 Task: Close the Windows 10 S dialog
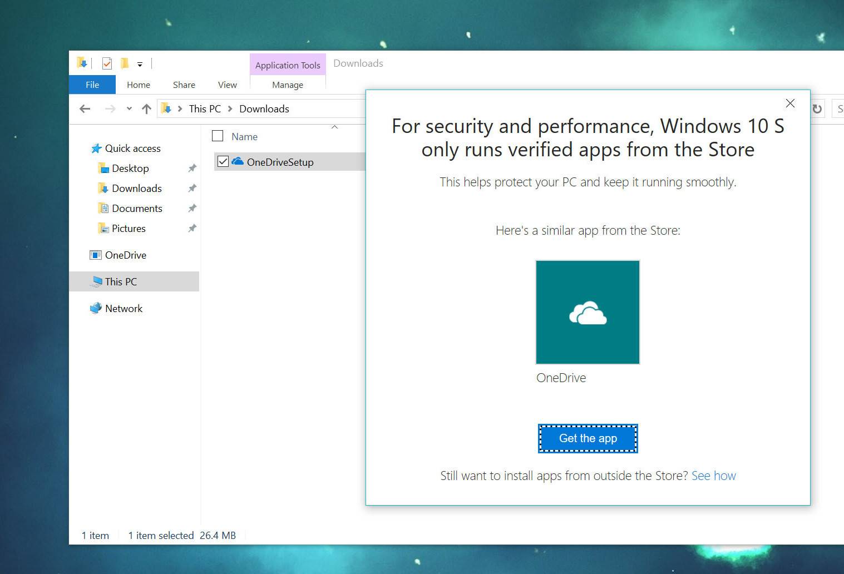(x=790, y=103)
